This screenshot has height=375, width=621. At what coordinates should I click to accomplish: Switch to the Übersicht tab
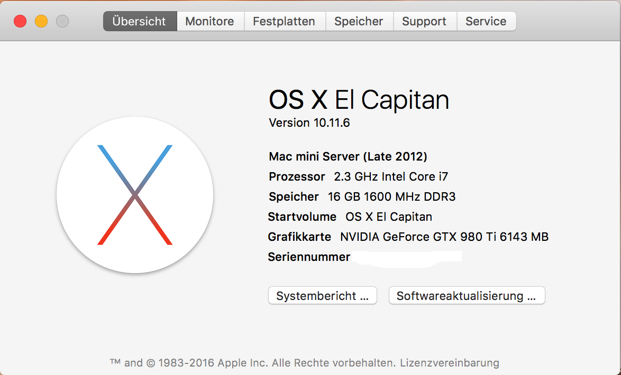(140, 22)
